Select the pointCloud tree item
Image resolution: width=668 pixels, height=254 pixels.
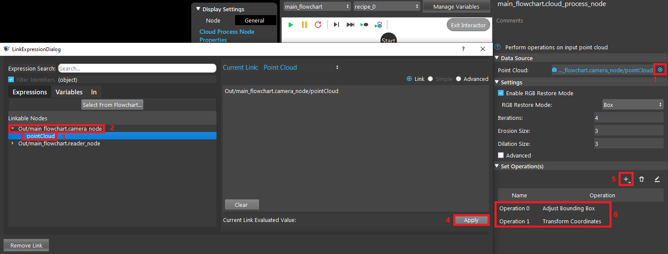pos(41,136)
